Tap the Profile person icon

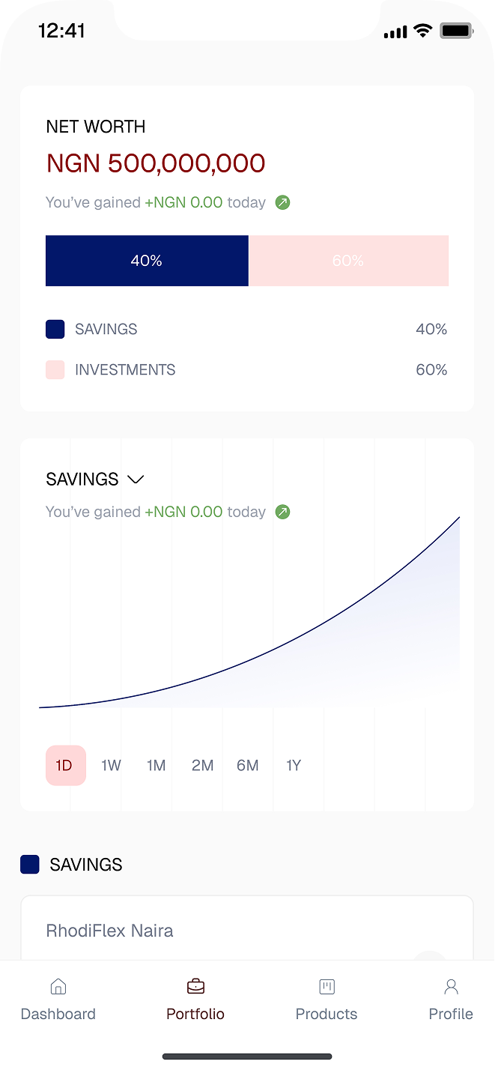pos(451,986)
